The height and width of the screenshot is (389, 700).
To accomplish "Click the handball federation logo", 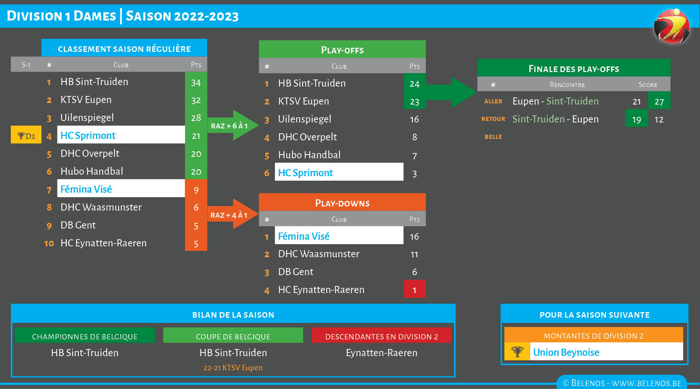I will [x=672, y=26].
